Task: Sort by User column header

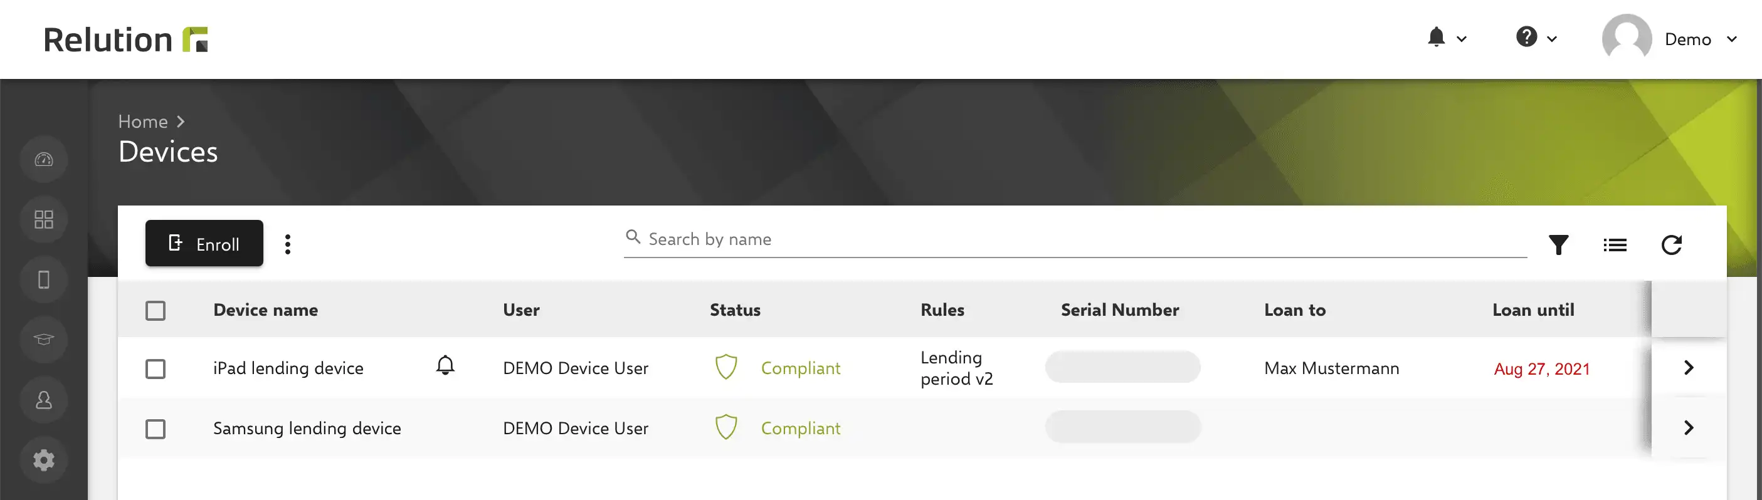Action: coord(521,310)
